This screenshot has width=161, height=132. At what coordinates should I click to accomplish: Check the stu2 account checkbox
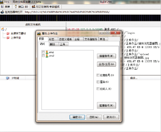[43, 56]
